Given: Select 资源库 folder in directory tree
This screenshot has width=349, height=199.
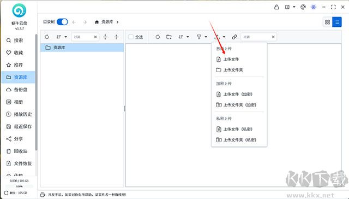Looking at the screenshot, I should [x=82, y=48].
